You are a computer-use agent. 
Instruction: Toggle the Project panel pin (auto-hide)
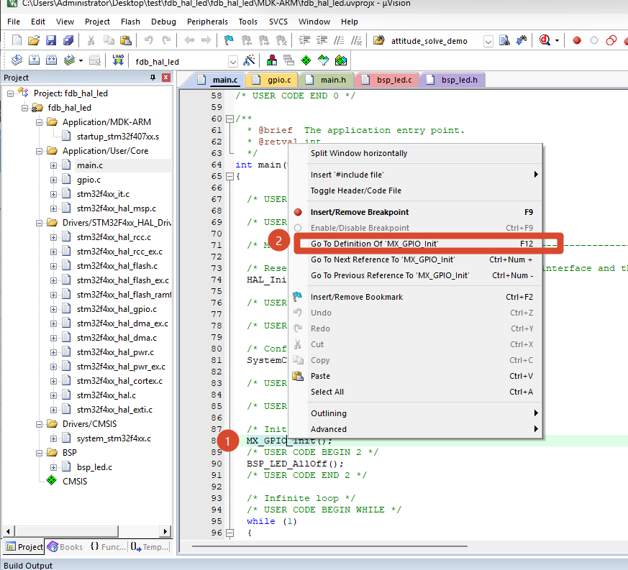pos(153,77)
